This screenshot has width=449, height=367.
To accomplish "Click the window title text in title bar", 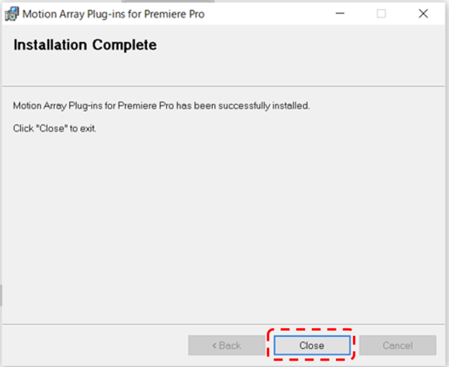I will click(113, 14).
